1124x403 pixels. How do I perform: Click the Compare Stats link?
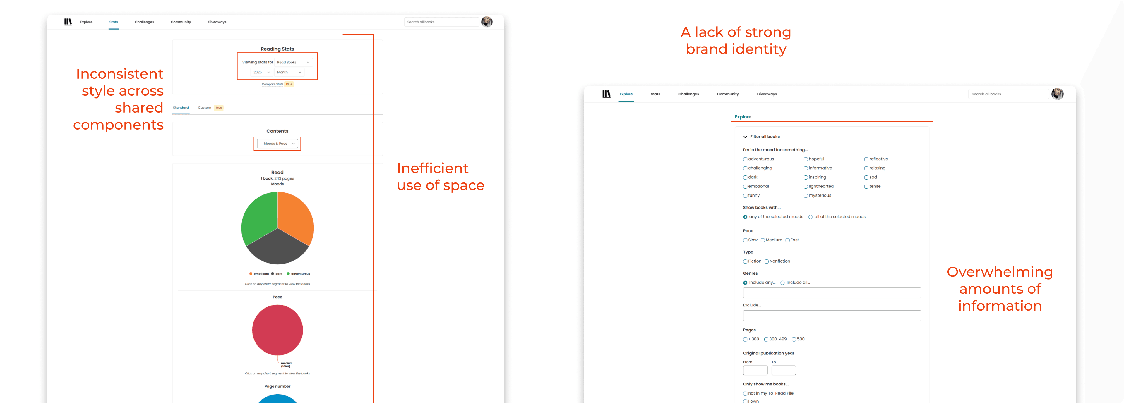pos(272,84)
